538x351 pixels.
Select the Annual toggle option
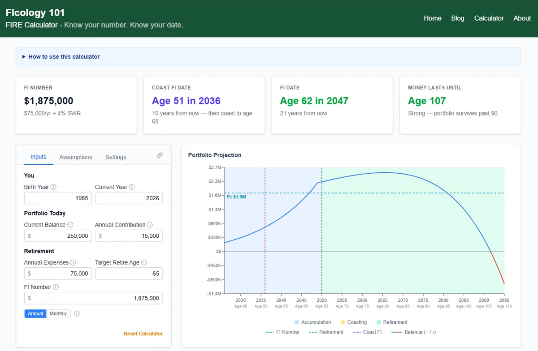pyautogui.click(x=35, y=314)
